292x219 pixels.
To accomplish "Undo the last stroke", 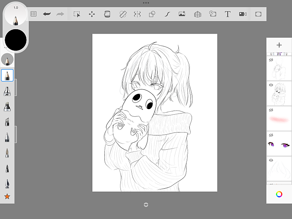I will (x=47, y=14).
